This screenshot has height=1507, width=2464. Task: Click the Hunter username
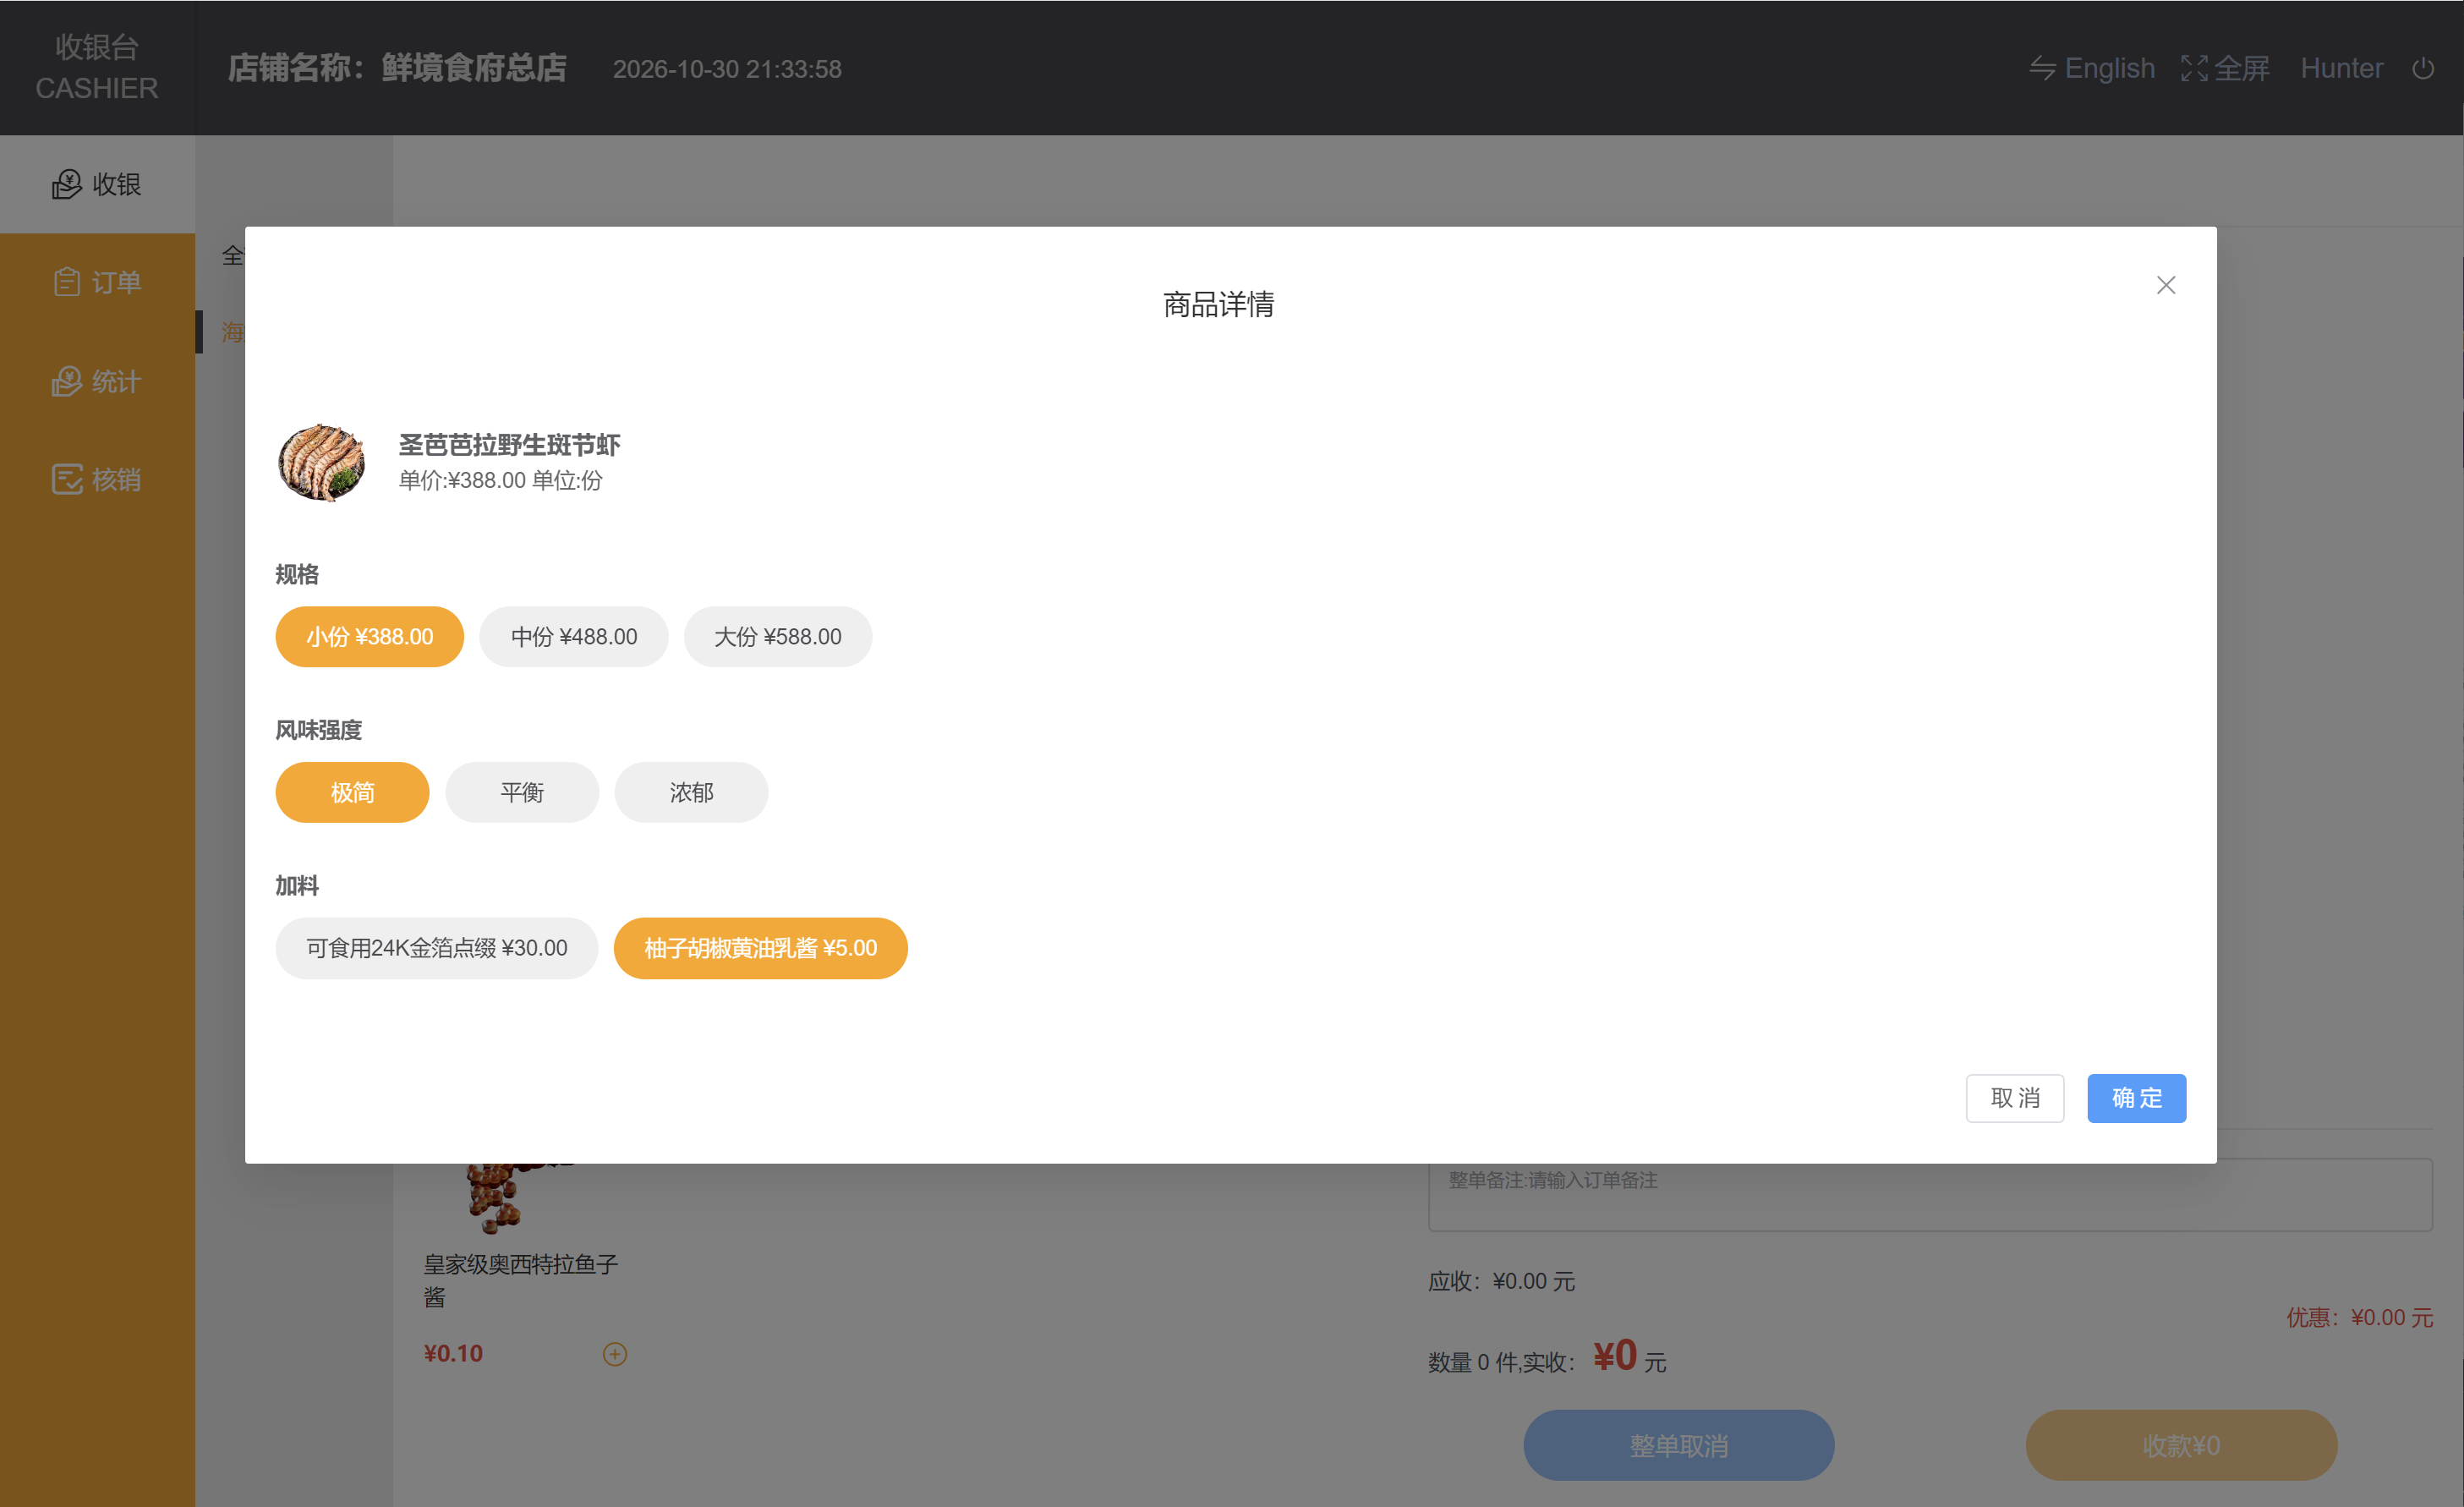coord(2341,68)
